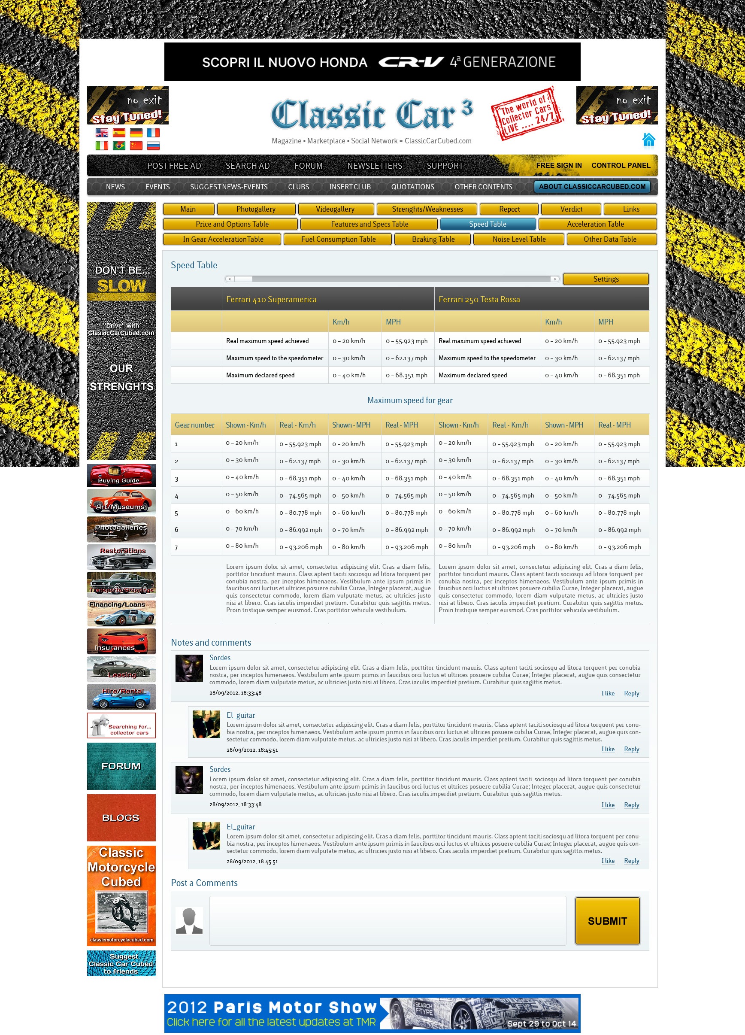Open the Searching for collector cars banner
Viewport: 745px width, 1035px height.
pos(121,725)
